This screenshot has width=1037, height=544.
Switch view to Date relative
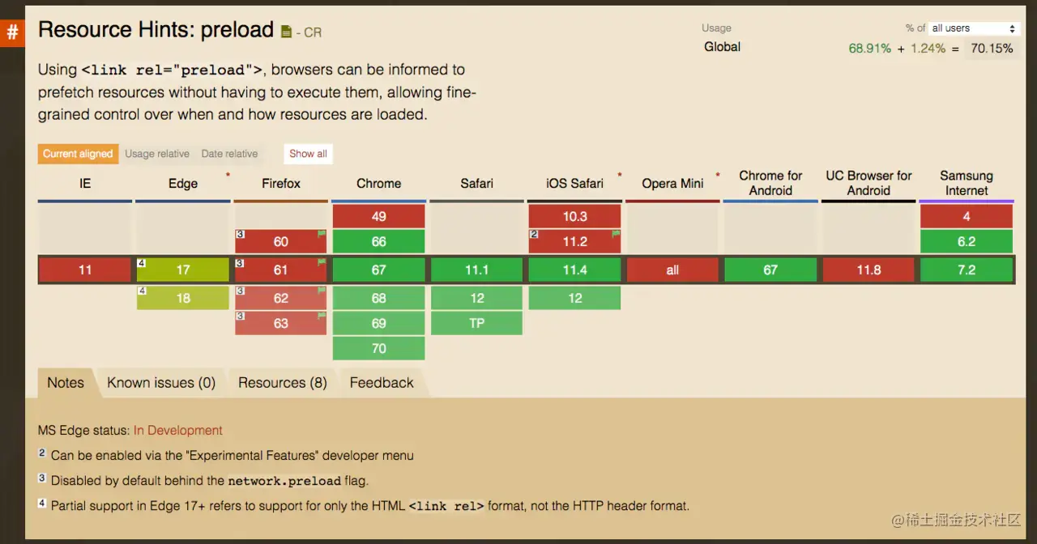pyautogui.click(x=229, y=154)
